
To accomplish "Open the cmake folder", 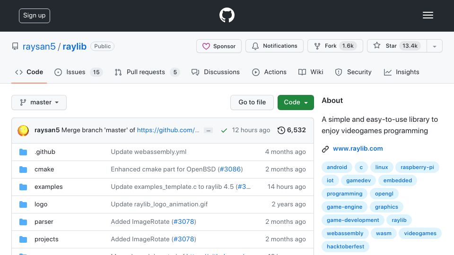I will pyautogui.click(x=44, y=170).
